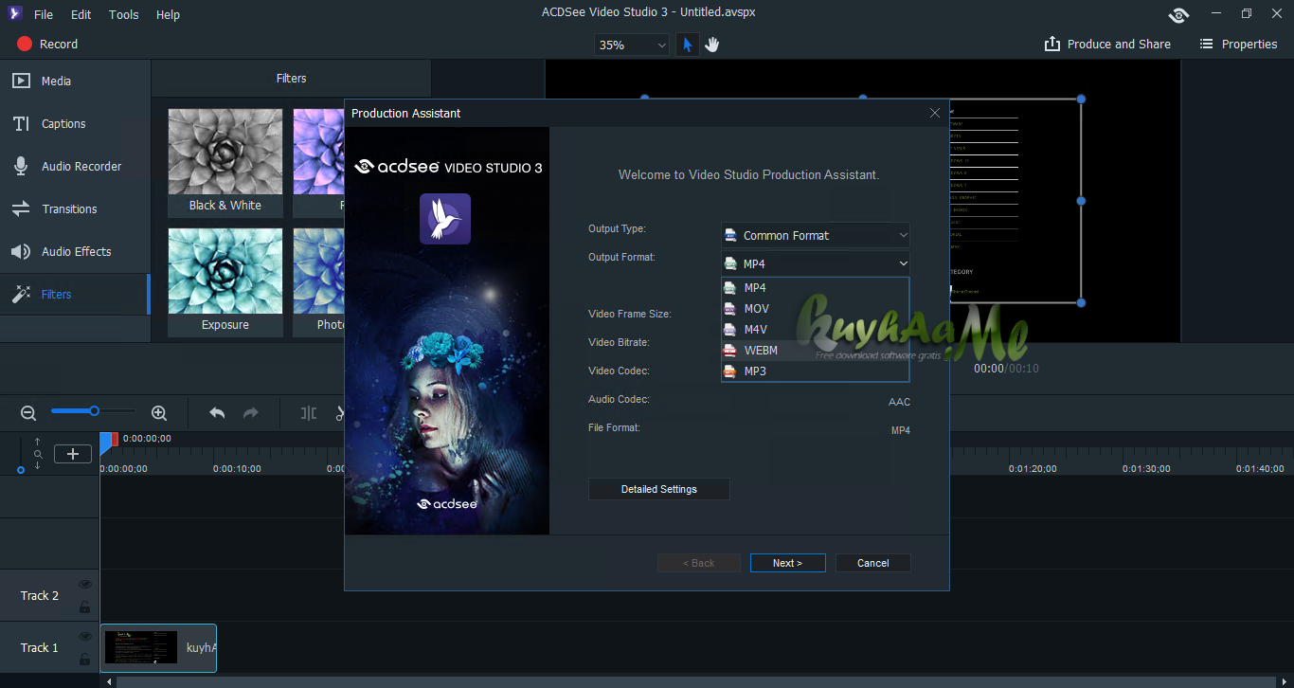
Task: Toggle the Track 1 lock
Action: pyautogui.click(x=85, y=659)
